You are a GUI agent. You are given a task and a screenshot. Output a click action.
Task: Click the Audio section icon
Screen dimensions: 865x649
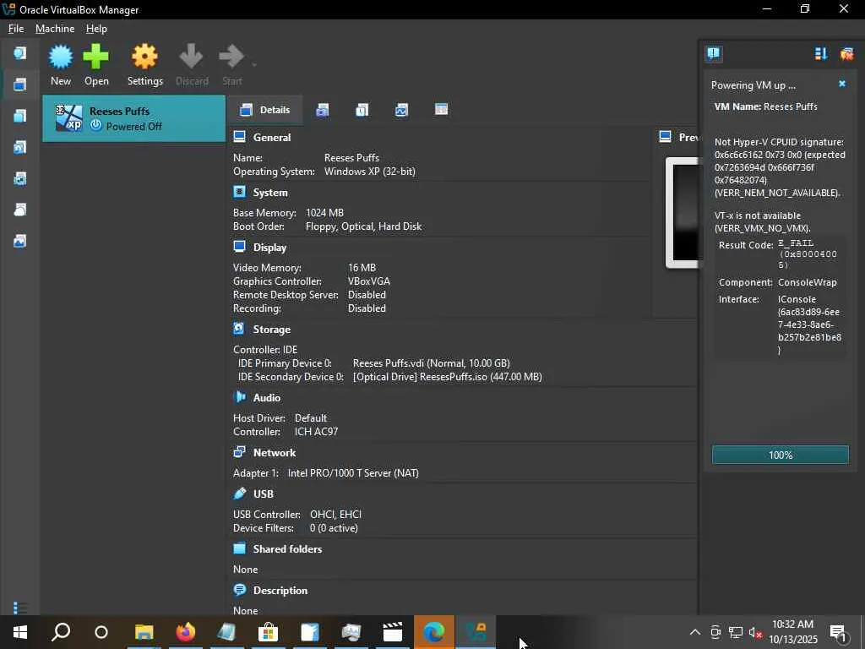[x=239, y=397]
